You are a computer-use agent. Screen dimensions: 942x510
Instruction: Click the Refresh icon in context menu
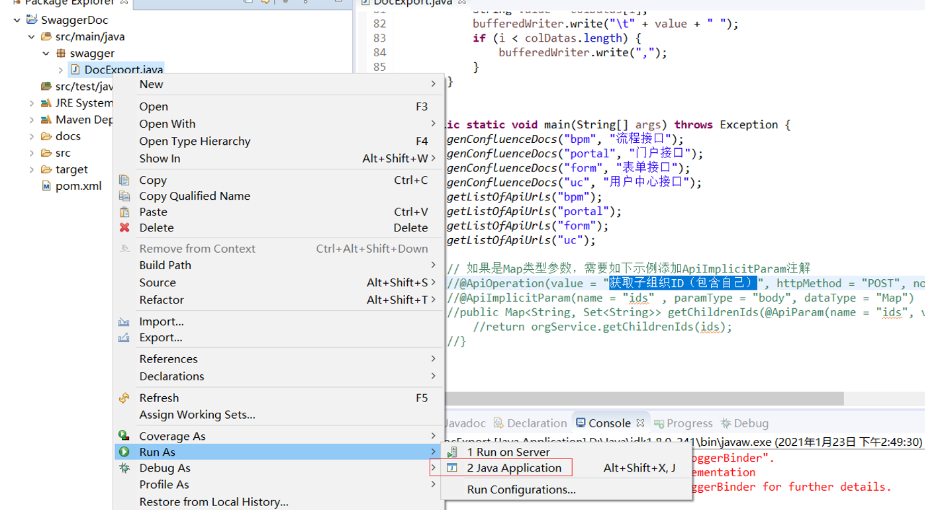pos(124,398)
